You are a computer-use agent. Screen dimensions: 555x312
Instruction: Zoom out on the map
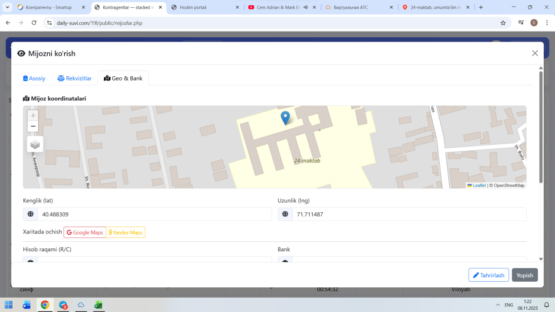33,127
